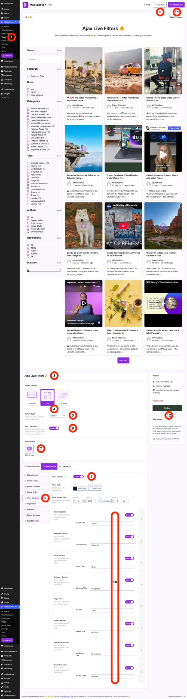Select the Self Hosted feed source icon

click(x=29, y=449)
